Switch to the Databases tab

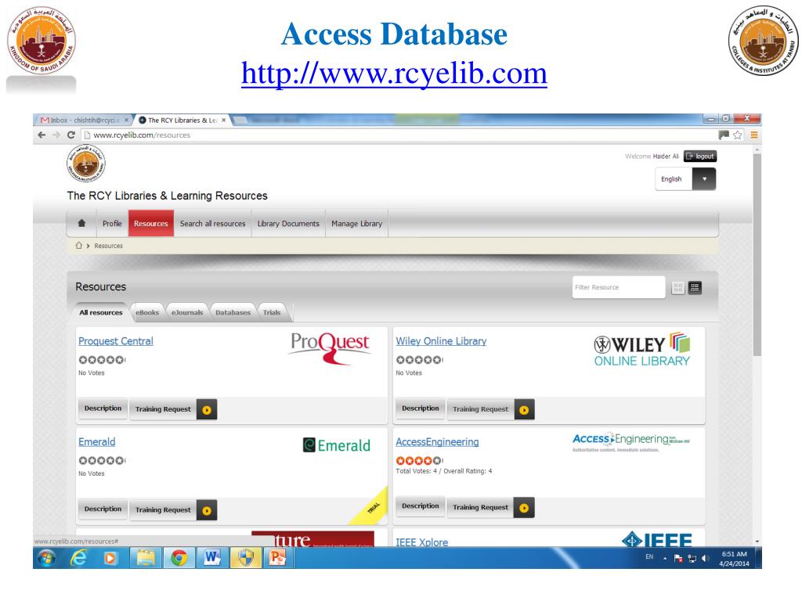233,312
